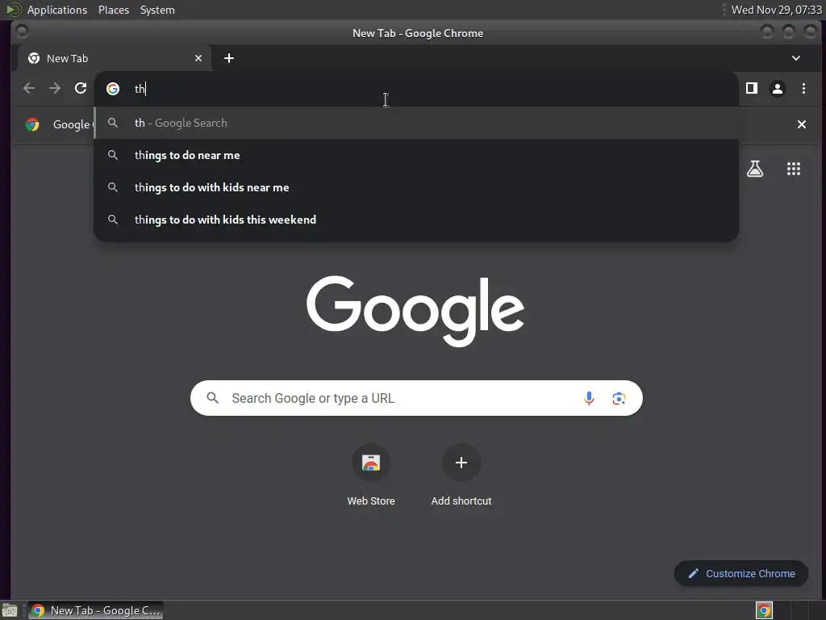826x620 pixels.
Task: Select suggestion 'things to do near me'
Action: tap(416, 155)
